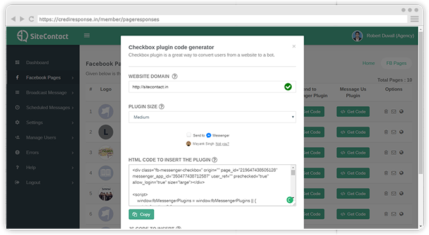
Task: Click trash icon in row 5
Action: 386,193
